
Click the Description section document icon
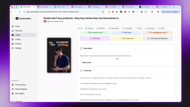[x=81, y=48]
